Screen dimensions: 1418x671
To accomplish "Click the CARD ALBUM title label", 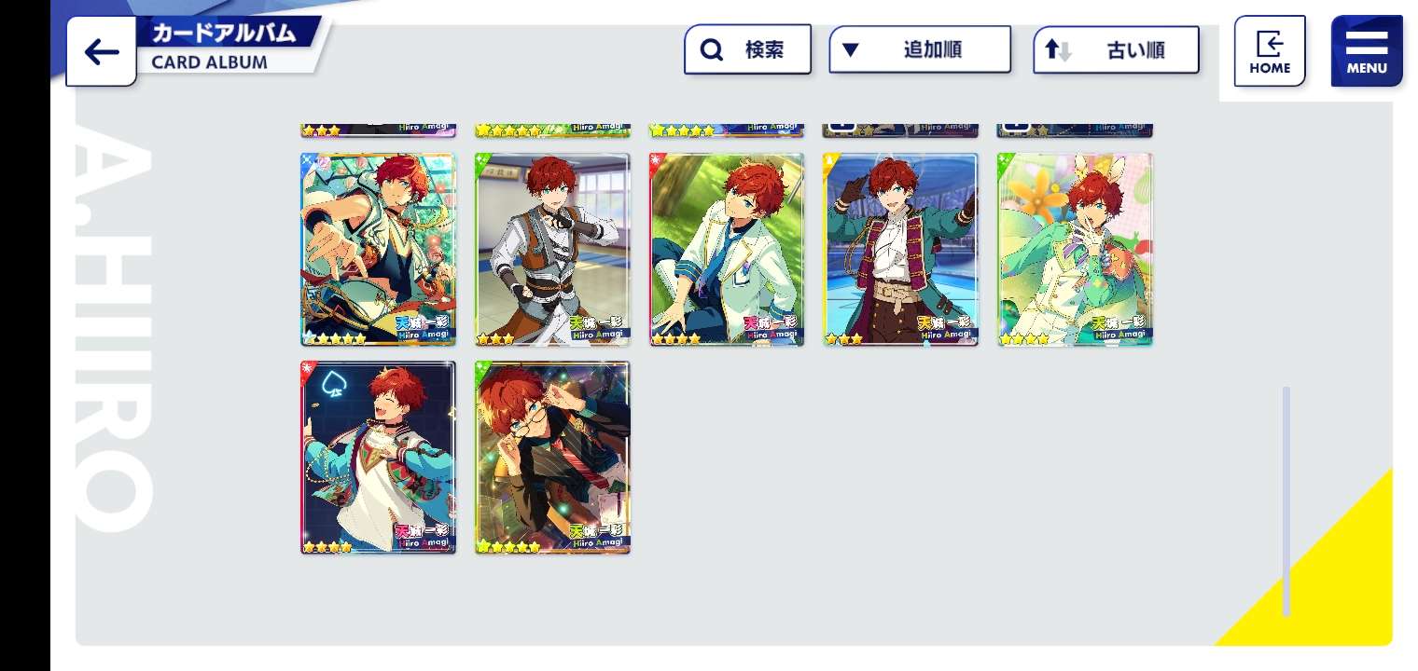I will coord(210,62).
